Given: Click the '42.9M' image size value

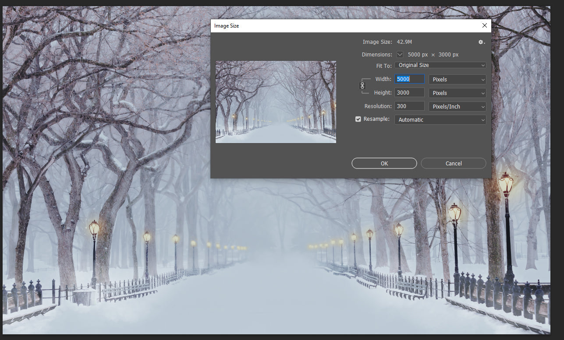Looking at the screenshot, I should point(404,42).
